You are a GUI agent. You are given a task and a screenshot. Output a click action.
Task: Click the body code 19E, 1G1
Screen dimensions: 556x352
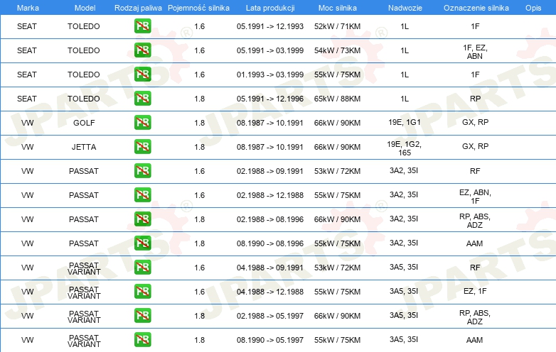pyautogui.click(x=405, y=122)
